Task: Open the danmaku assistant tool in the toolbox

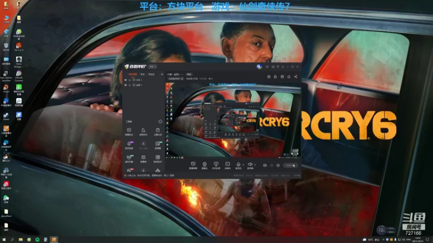Action: (x=129, y=132)
